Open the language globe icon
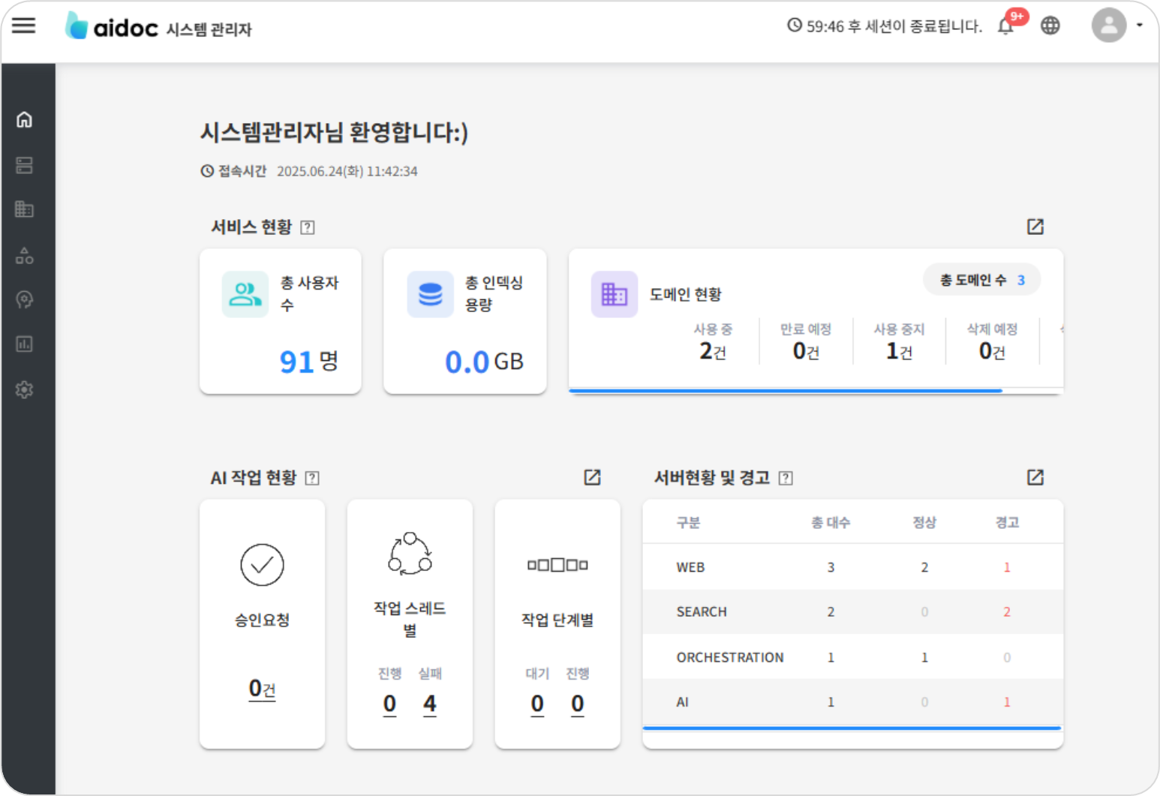Image resolution: width=1160 pixels, height=796 pixels. pyautogui.click(x=1050, y=26)
